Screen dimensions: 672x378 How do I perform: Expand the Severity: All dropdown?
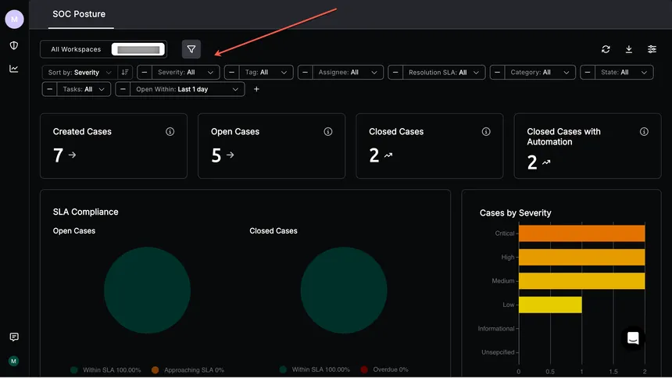tap(185, 73)
